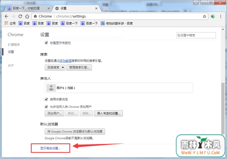Close the 设置 tab
This screenshot has width=227, height=159.
(x=96, y=9)
